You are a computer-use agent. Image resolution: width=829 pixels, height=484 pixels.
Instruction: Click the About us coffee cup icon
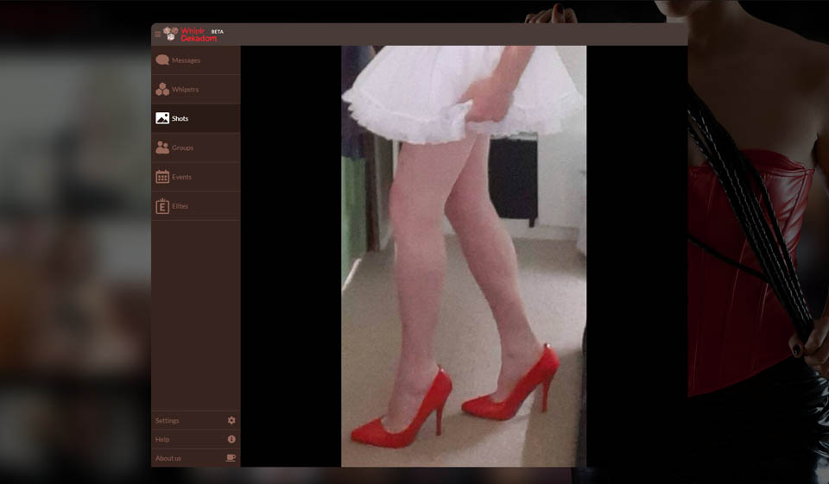point(231,458)
